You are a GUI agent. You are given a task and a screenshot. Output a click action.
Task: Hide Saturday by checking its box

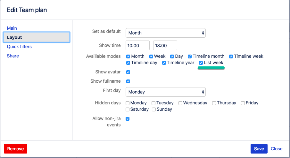tap(128, 109)
